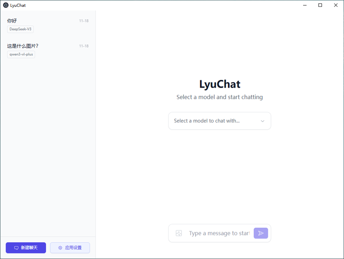This screenshot has height=259, width=344.
Task: Click the LyuChat logo in title bar
Action: pos(6,5)
